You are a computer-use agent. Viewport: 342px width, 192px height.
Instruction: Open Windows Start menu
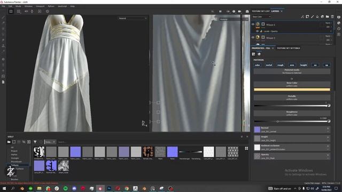(4, 188)
